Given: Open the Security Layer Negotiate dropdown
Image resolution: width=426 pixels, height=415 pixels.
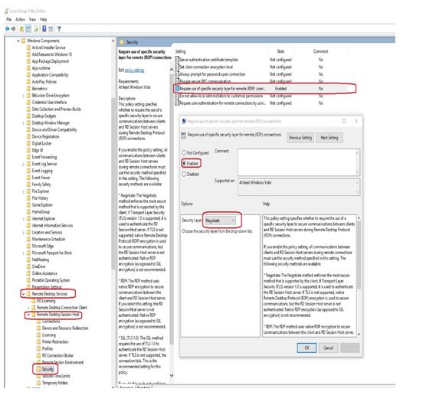Looking at the screenshot, I should [x=220, y=221].
